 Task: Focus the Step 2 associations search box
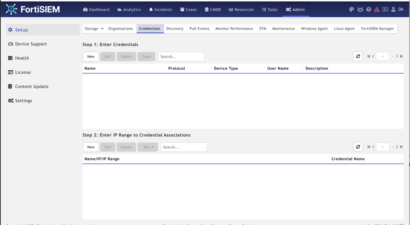184,147
